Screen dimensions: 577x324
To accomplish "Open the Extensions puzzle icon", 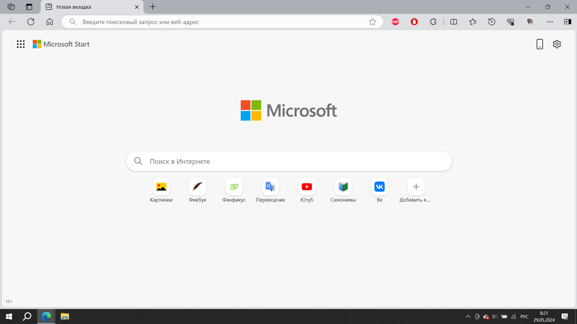I will (433, 22).
